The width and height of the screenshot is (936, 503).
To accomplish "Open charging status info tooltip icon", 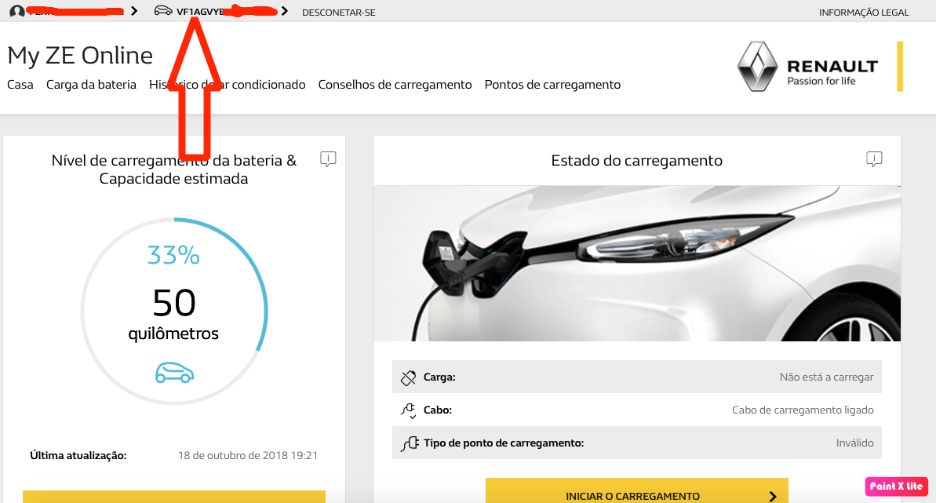I will (x=874, y=159).
